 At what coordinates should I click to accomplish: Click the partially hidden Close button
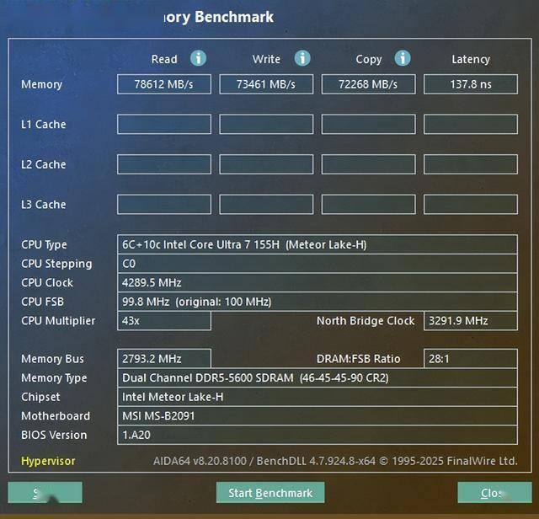[494, 493]
